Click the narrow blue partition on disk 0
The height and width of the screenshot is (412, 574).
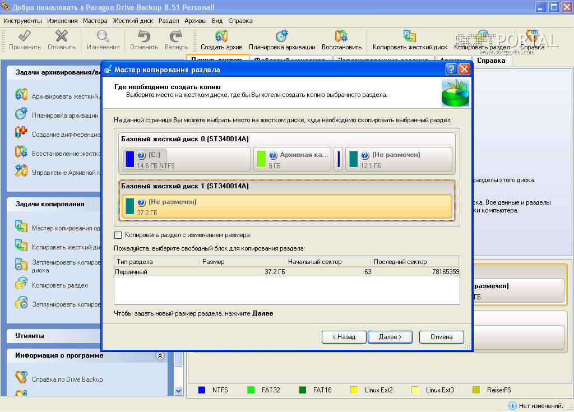(339, 160)
